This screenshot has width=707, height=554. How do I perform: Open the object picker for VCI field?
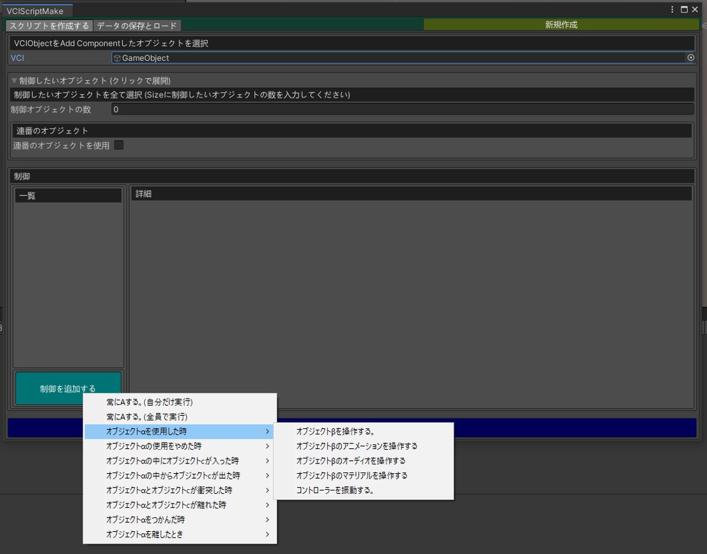coord(691,58)
